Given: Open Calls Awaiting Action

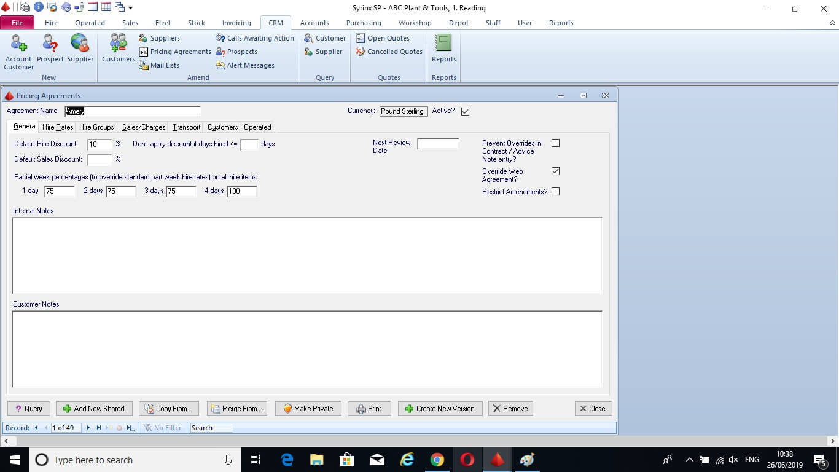Looking at the screenshot, I should tap(255, 38).
